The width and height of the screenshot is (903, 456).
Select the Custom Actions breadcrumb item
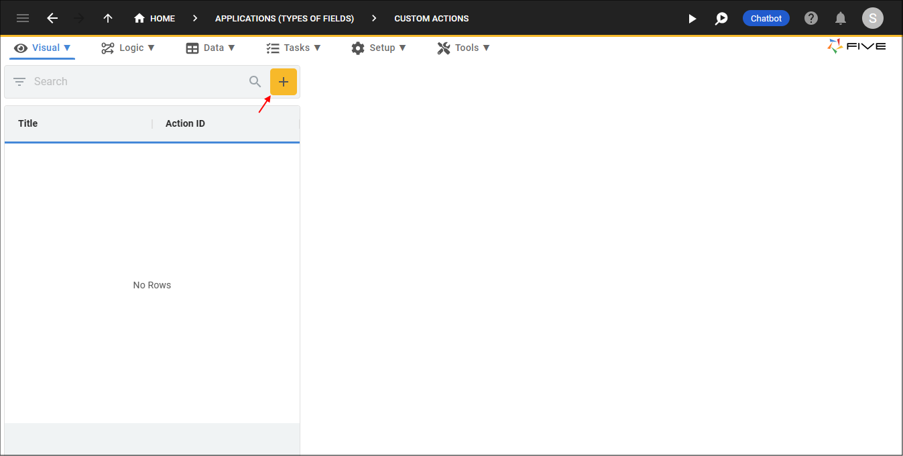[431, 18]
